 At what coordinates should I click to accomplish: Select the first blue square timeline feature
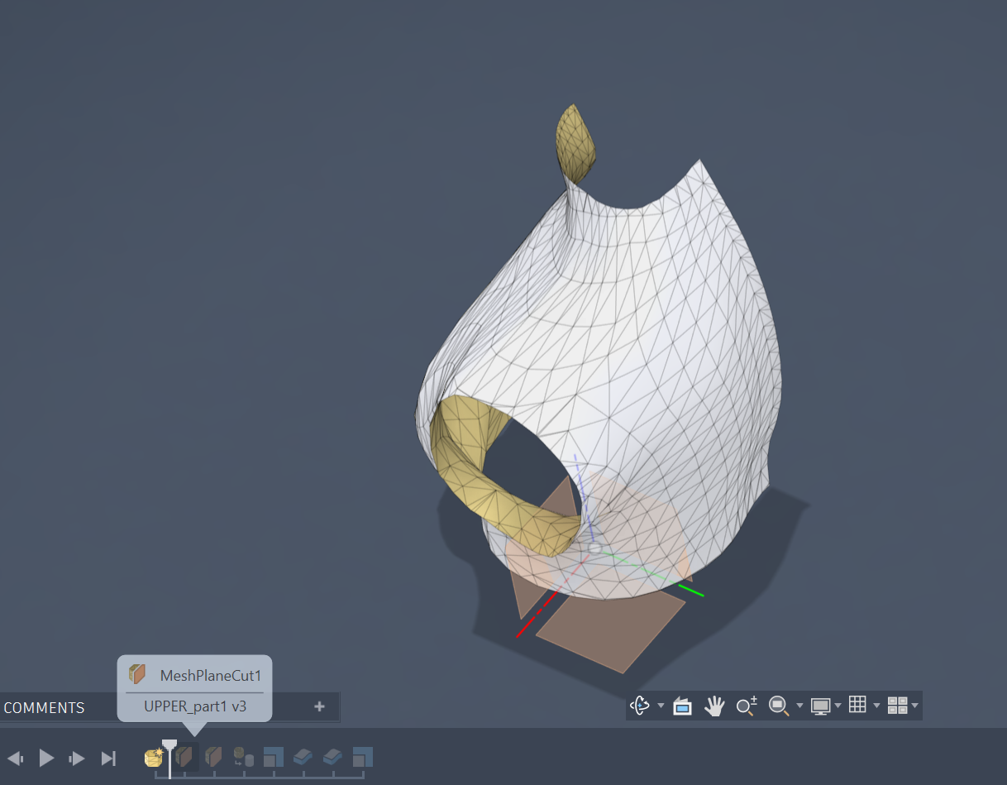coord(274,757)
